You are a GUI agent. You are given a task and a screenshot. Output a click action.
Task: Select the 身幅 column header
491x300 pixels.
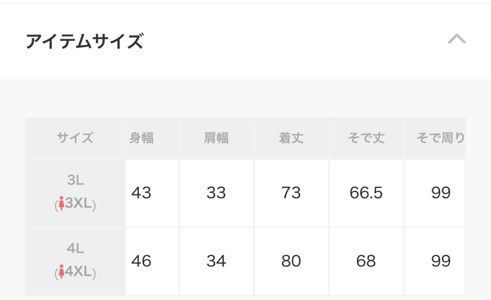[x=142, y=138]
